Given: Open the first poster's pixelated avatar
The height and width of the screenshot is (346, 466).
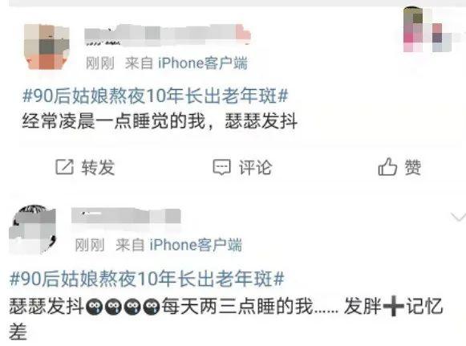Looking at the screenshot, I should pos(47,47).
